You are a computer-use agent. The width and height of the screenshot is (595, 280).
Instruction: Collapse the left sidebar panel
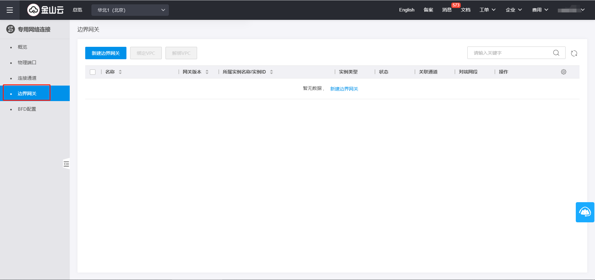[66, 164]
